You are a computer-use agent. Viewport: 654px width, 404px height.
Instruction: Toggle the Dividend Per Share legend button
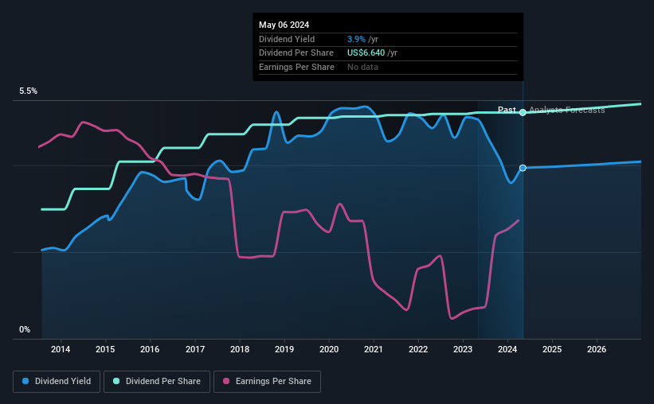point(157,382)
